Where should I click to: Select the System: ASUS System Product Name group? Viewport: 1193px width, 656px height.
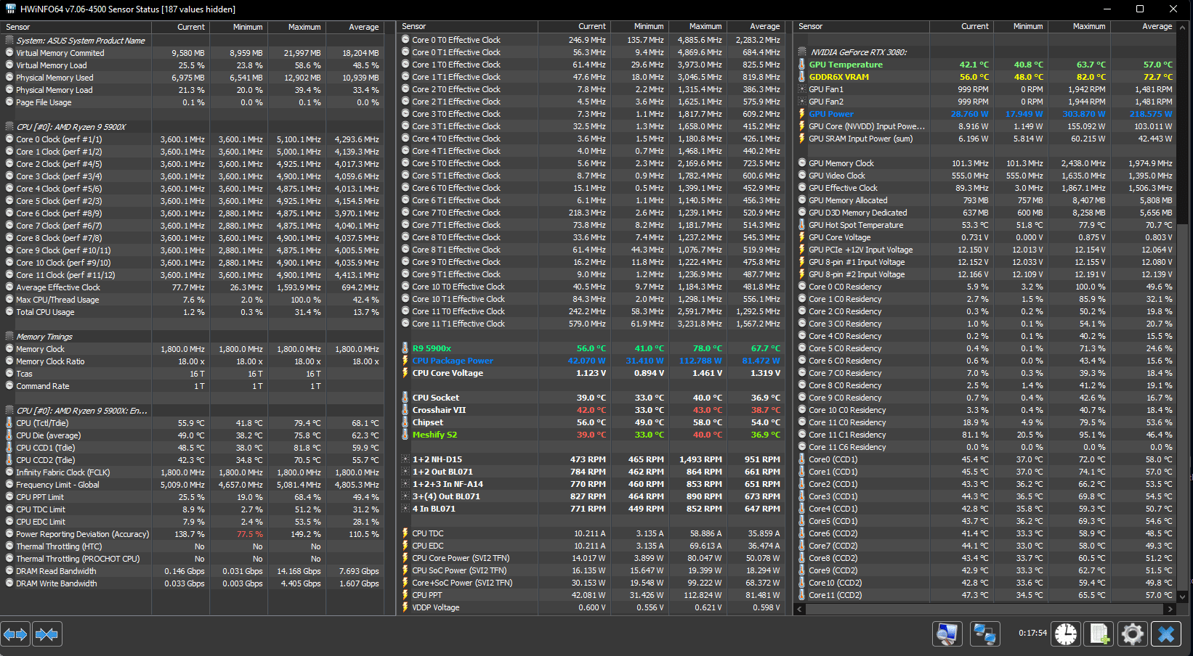[81, 41]
